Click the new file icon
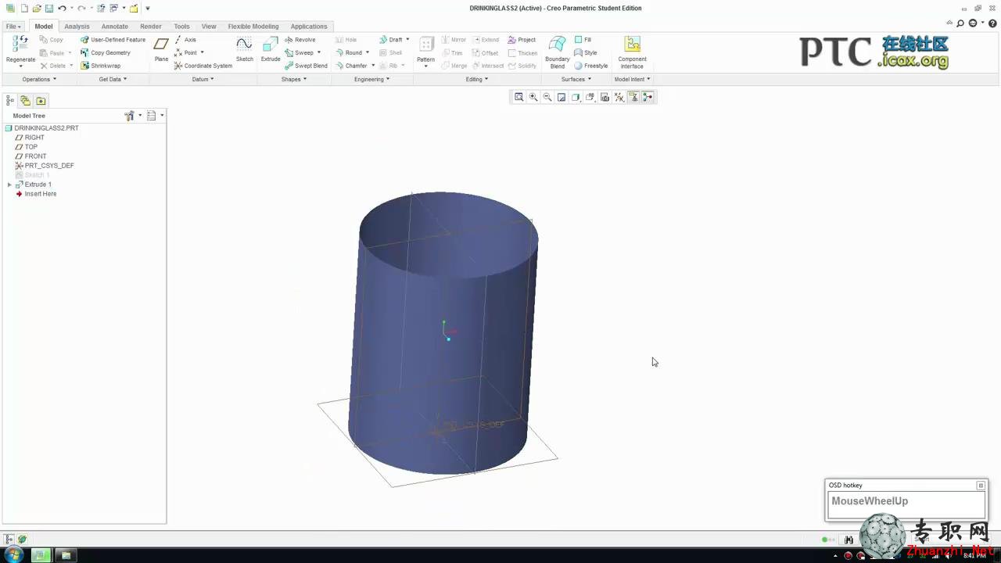This screenshot has width=1001, height=563. 24,8
